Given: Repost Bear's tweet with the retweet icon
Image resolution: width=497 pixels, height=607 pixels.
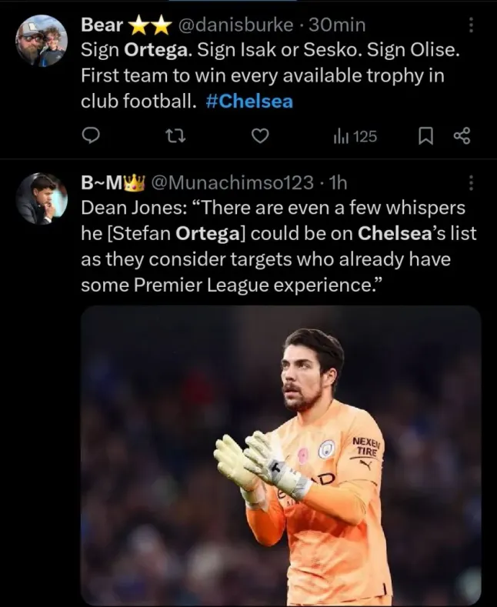Looking at the screenshot, I should pyautogui.click(x=174, y=136).
